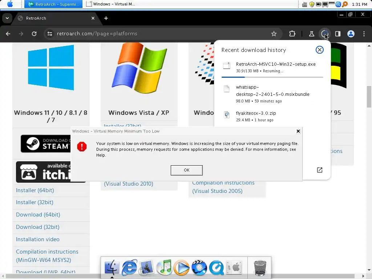Click the battery tray icon
Image resolution: width=372 pixels, height=279 pixels.
(318, 4)
